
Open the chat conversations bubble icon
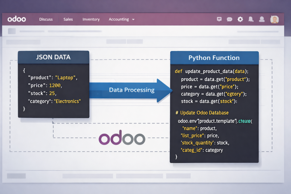tap(230, 19)
